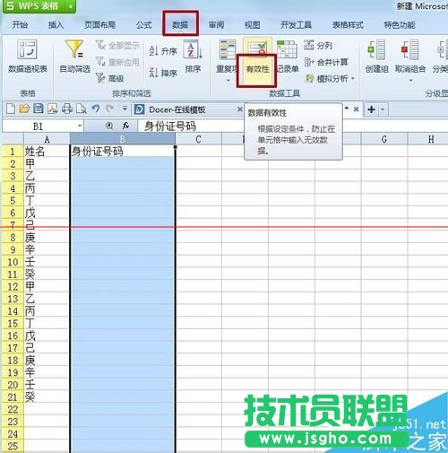Screen dimensions: 448x453
Task: Click the print icon
Action: pos(67,109)
